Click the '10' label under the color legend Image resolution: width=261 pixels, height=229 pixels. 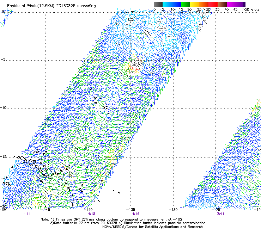(x=172, y=9)
